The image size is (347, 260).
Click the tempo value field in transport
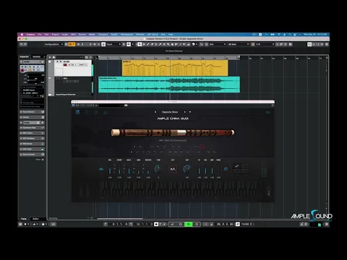(x=246, y=224)
